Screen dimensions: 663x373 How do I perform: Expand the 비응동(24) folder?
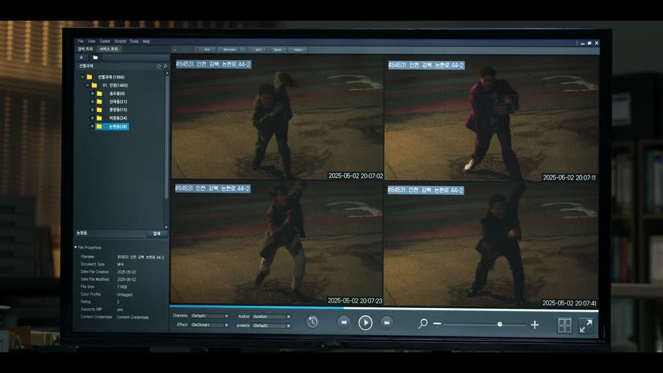(x=93, y=118)
